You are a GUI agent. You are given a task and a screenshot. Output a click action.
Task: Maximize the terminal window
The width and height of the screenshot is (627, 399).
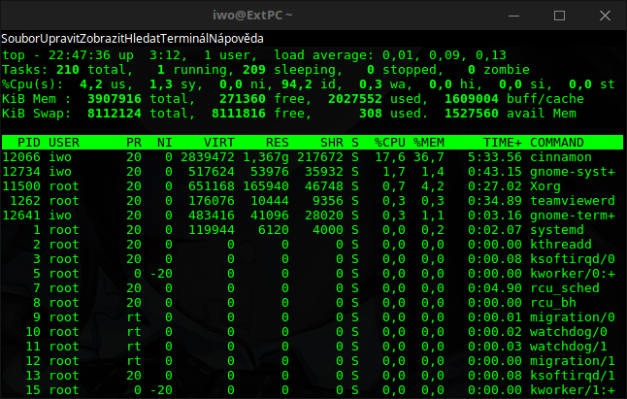pyautogui.click(x=559, y=17)
